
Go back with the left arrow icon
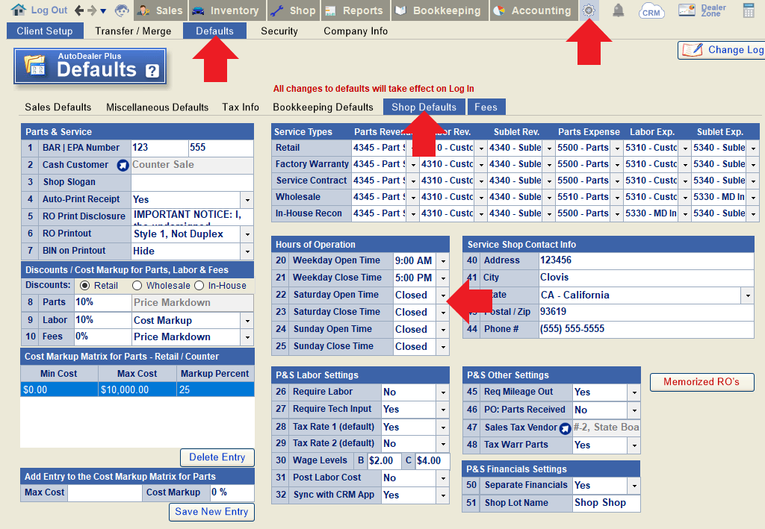point(79,10)
